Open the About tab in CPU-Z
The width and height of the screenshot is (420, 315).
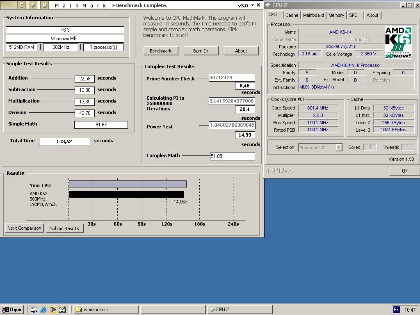[x=372, y=15]
